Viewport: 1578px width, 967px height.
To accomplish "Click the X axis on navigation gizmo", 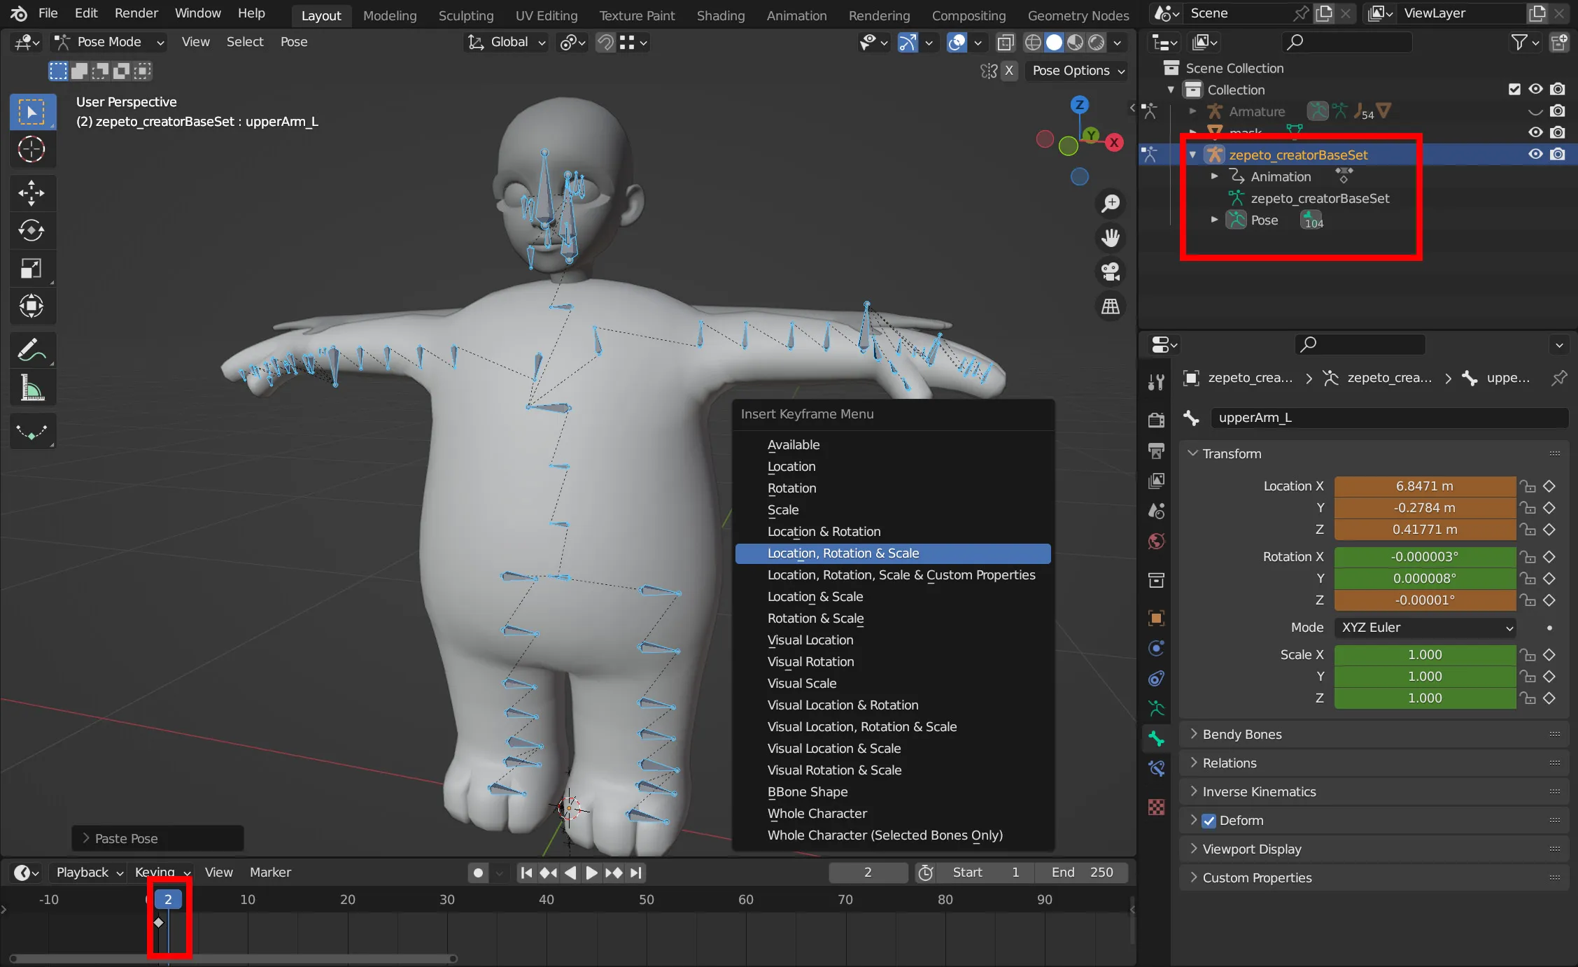I will pyautogui.click(x=1114, y=143).
